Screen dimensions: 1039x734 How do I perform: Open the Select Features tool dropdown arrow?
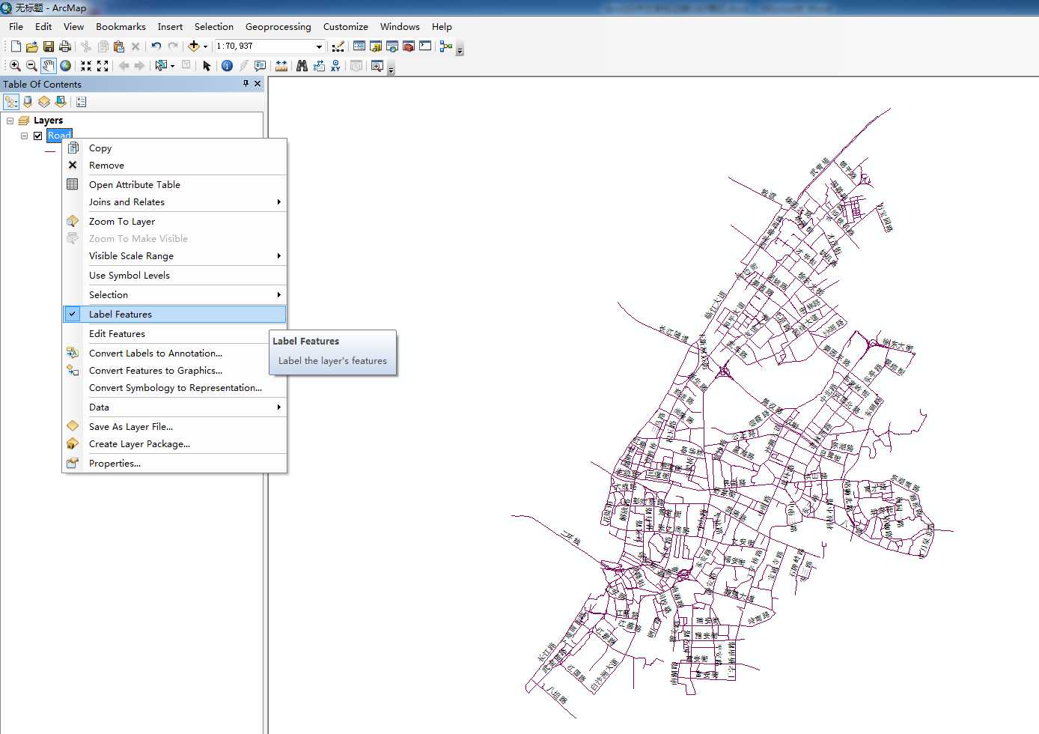pos(173,66)
